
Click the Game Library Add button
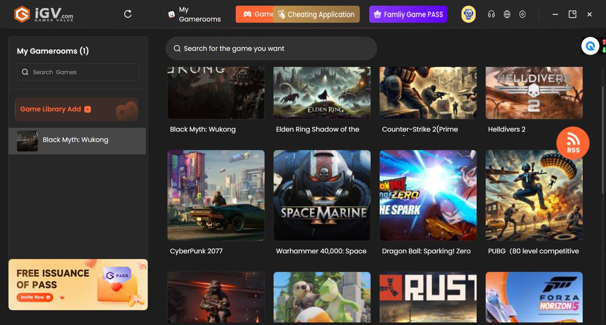click(77, 109)
